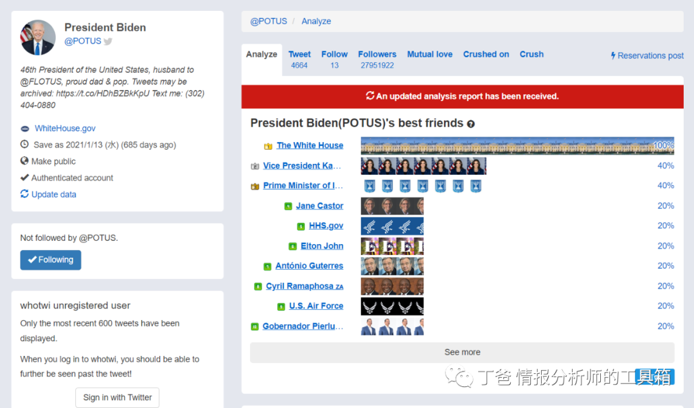
Task: Open the Followers tab
Action: point(377,59)
